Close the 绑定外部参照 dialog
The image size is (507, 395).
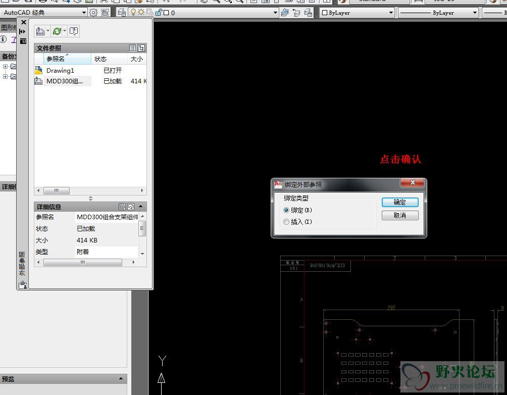[412, 182]
